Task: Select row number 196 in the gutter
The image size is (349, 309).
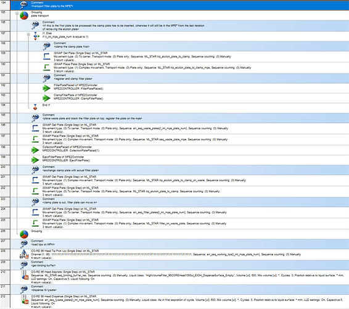Action: point(5,129)
